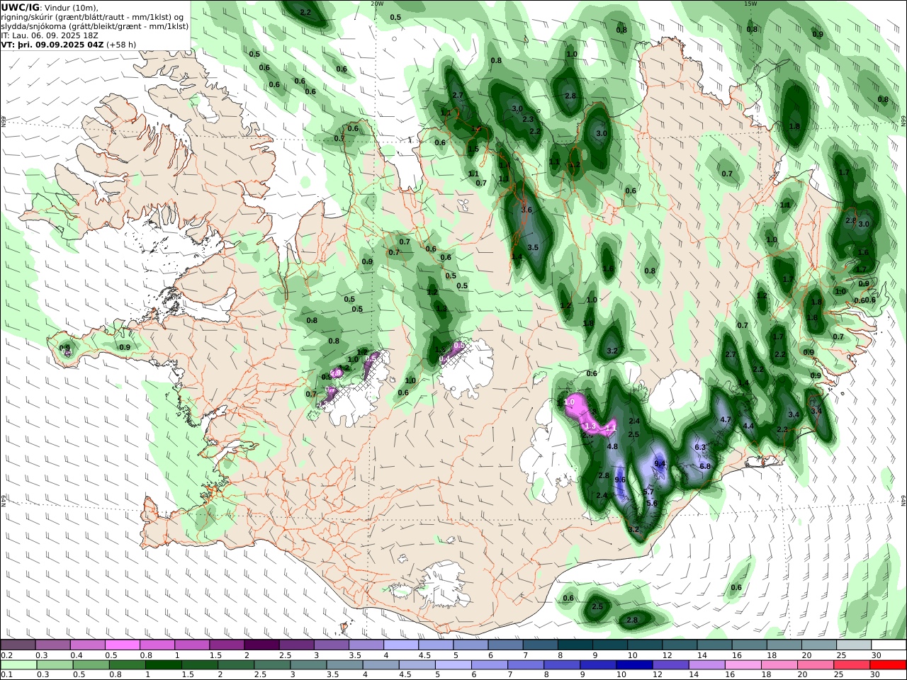Screen dimensions: 907x680
Task: Click the 5.6 precipitation value on the map
Action: coord(653,503)
